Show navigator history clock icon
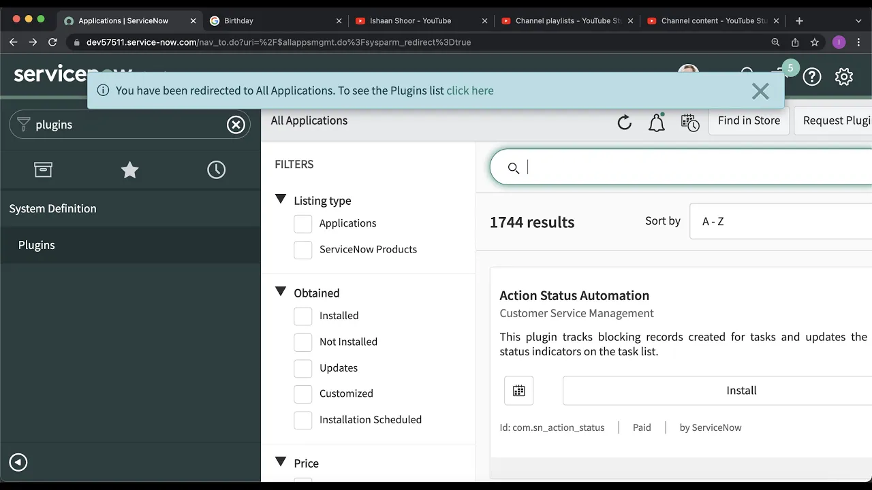 pyautogui.click(x=216, y=169)
